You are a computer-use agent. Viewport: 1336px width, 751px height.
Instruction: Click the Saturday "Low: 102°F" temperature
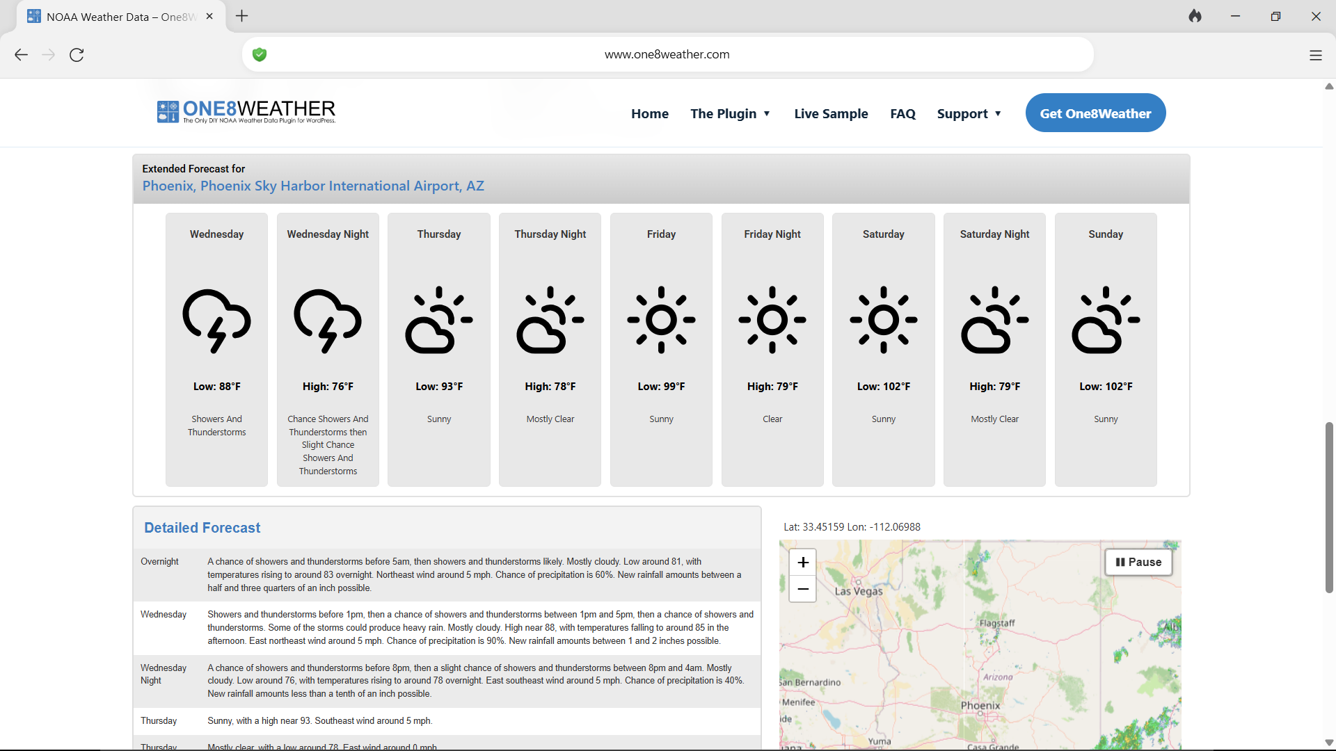tap(884, 387)
